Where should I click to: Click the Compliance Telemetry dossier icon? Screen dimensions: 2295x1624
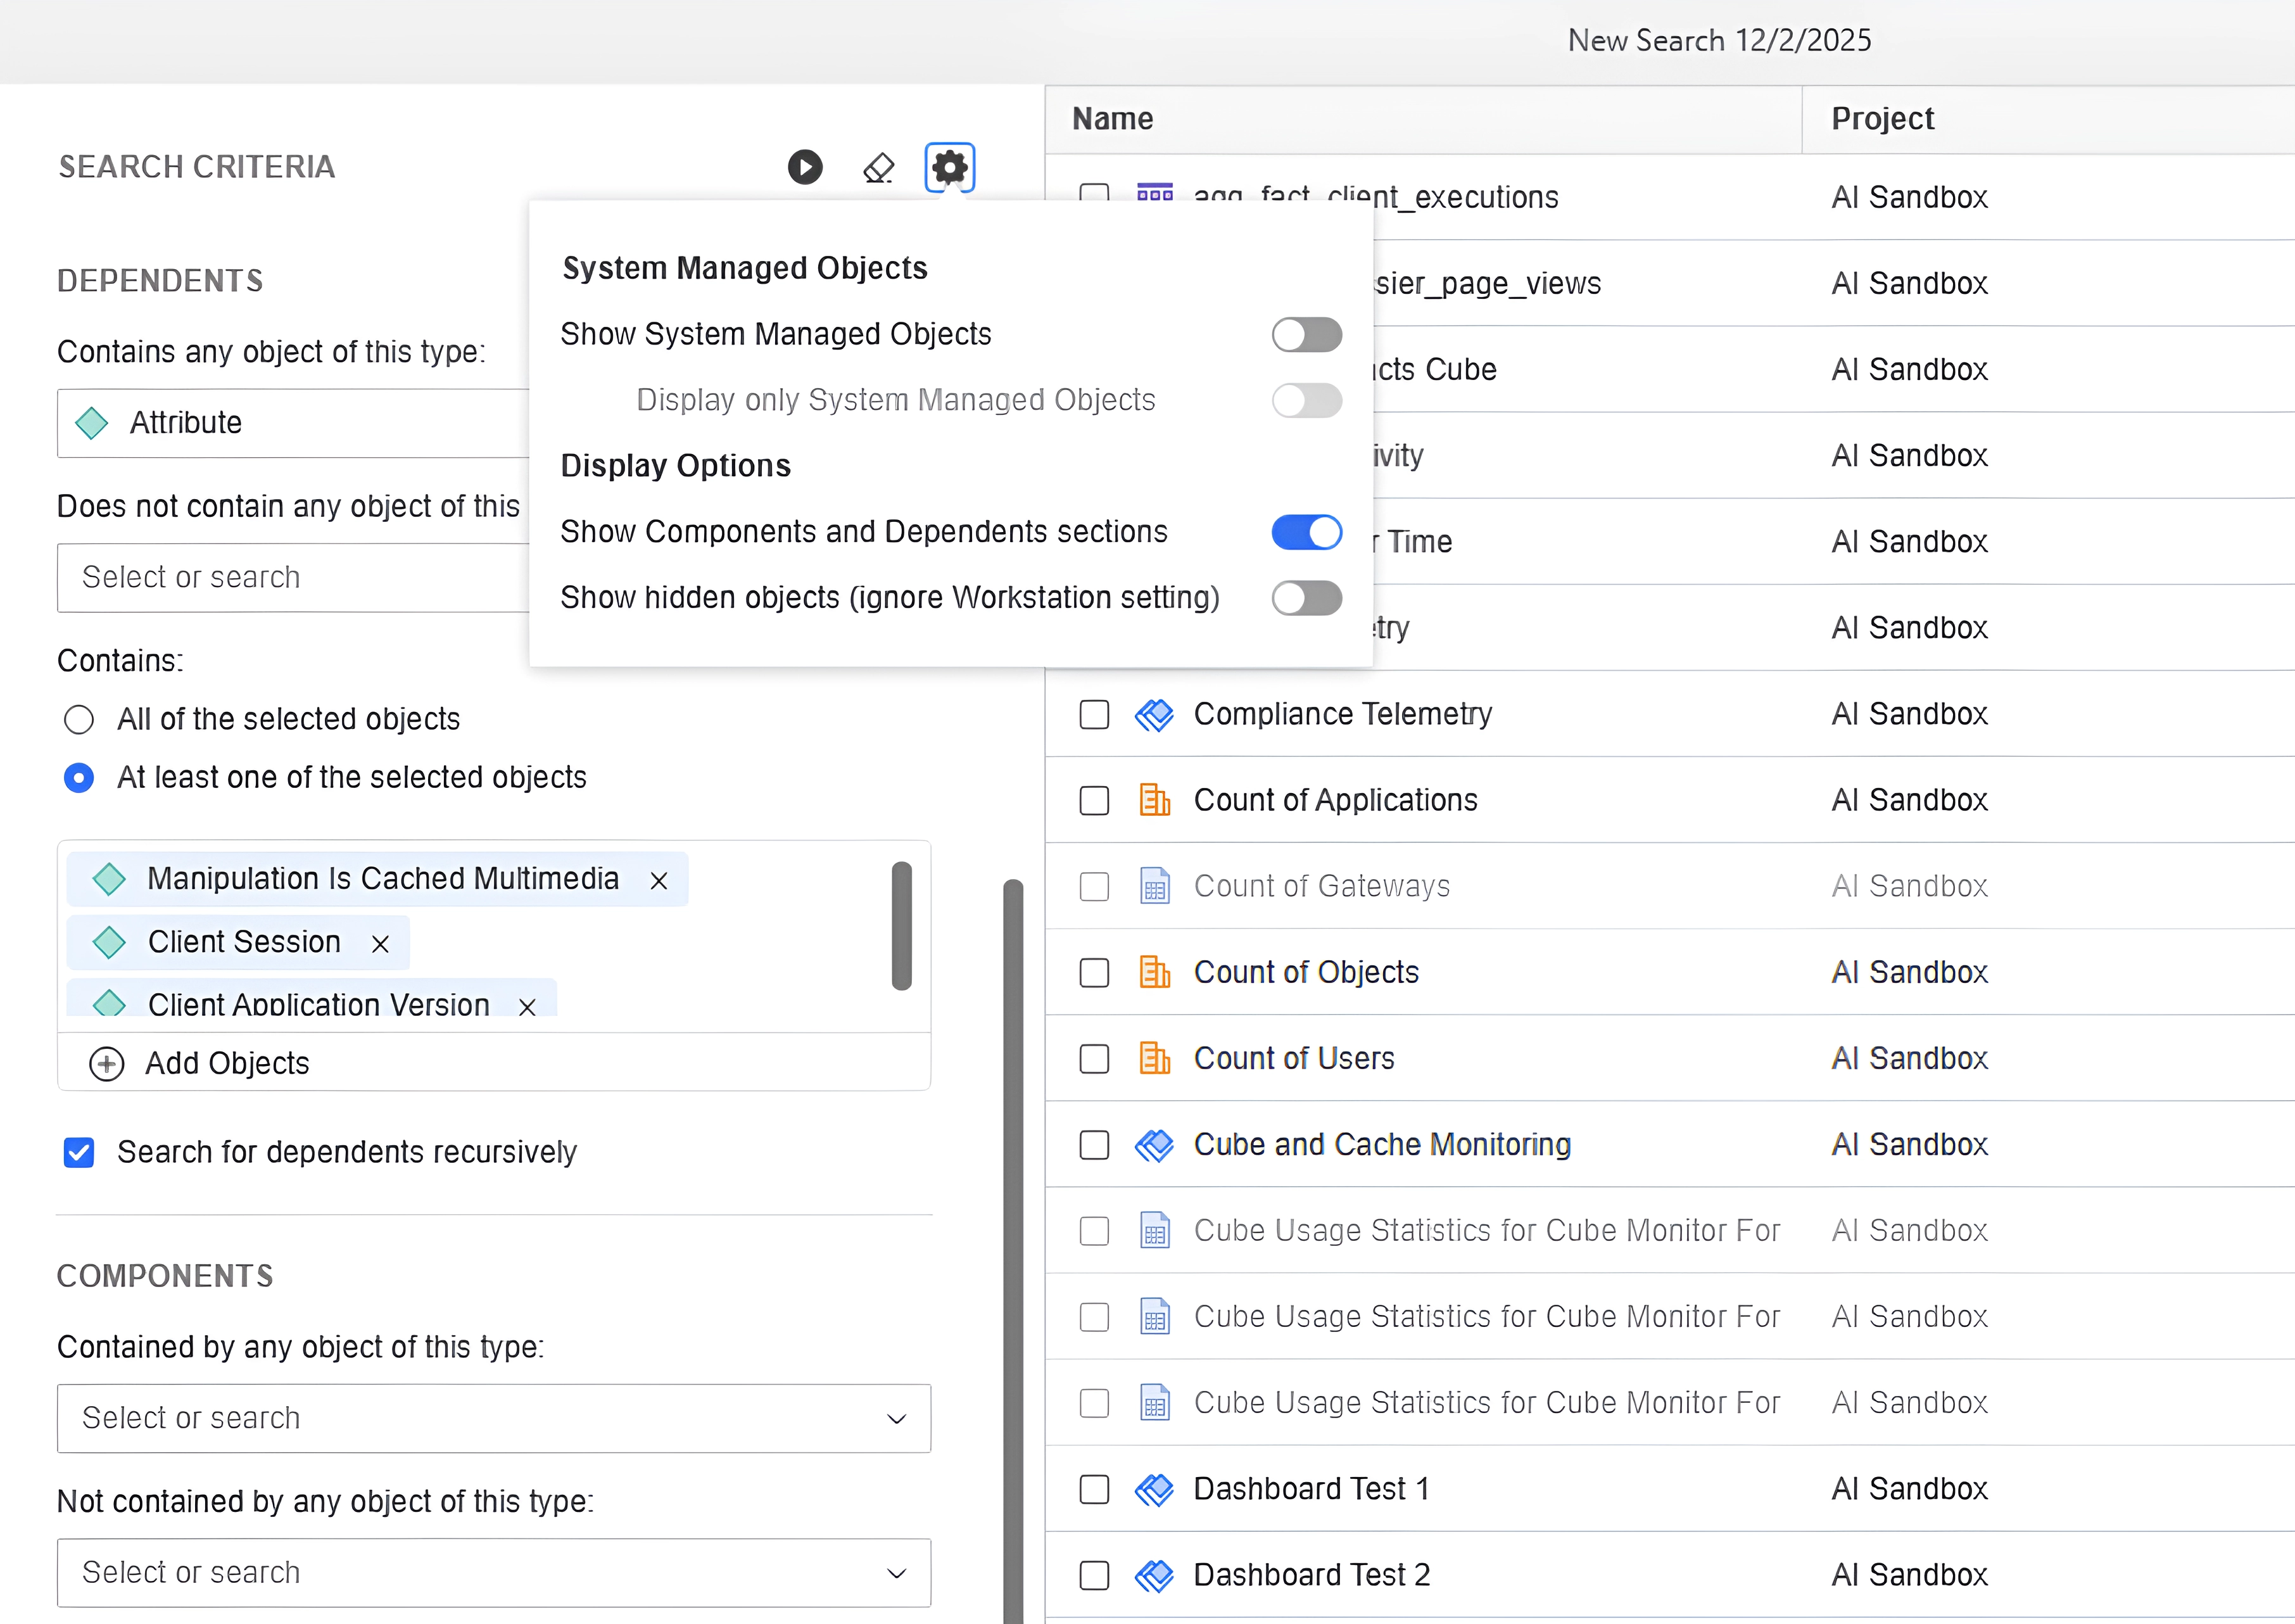1153,714
